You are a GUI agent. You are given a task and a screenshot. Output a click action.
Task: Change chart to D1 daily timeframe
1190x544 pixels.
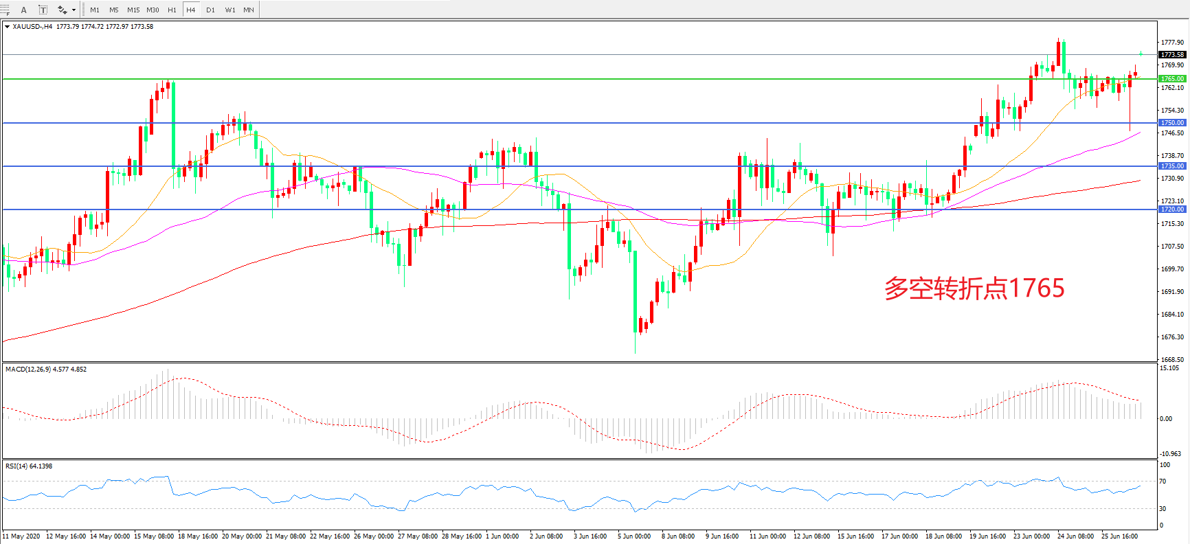point(210,10)
